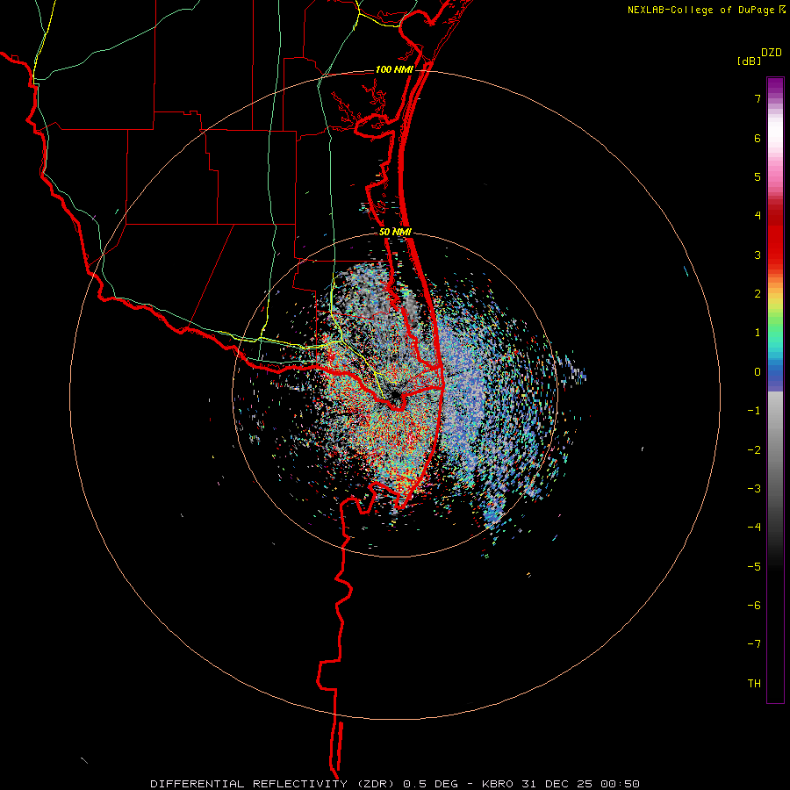Click the '31 DEC 25' date in caption

pos(557,784)
